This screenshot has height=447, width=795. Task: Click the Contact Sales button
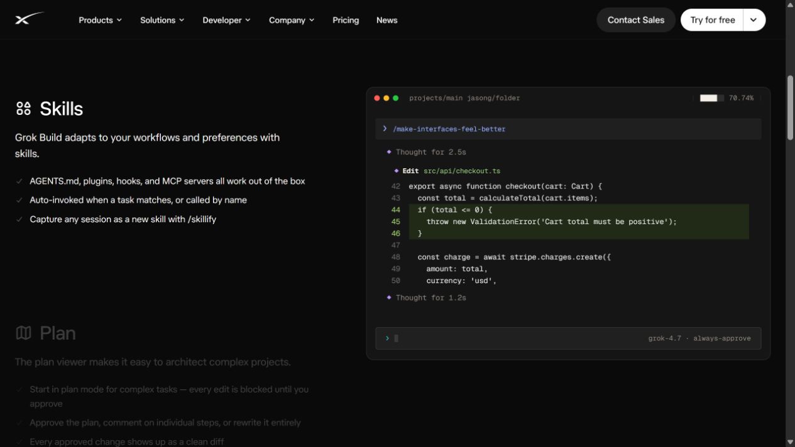636,20
